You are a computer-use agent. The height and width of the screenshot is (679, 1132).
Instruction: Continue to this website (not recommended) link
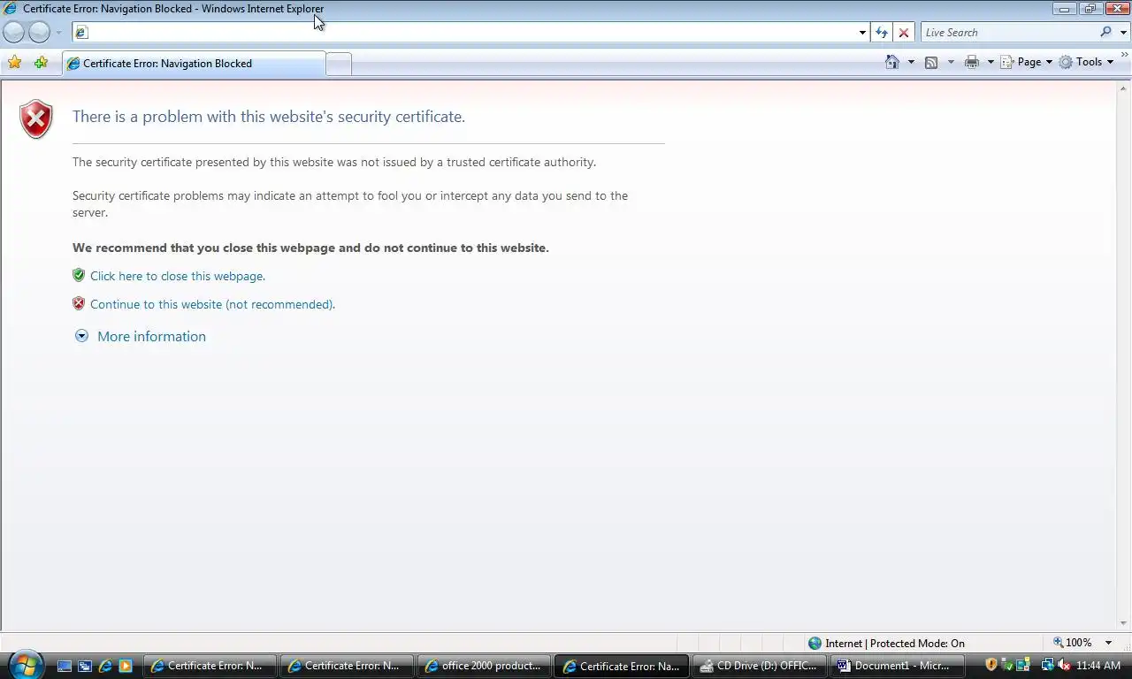tap(212, 304)
